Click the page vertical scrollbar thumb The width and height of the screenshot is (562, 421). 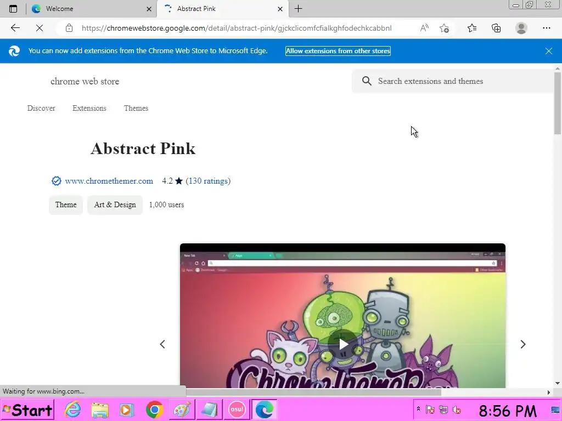pyautogui.click(x=558, y=104)
